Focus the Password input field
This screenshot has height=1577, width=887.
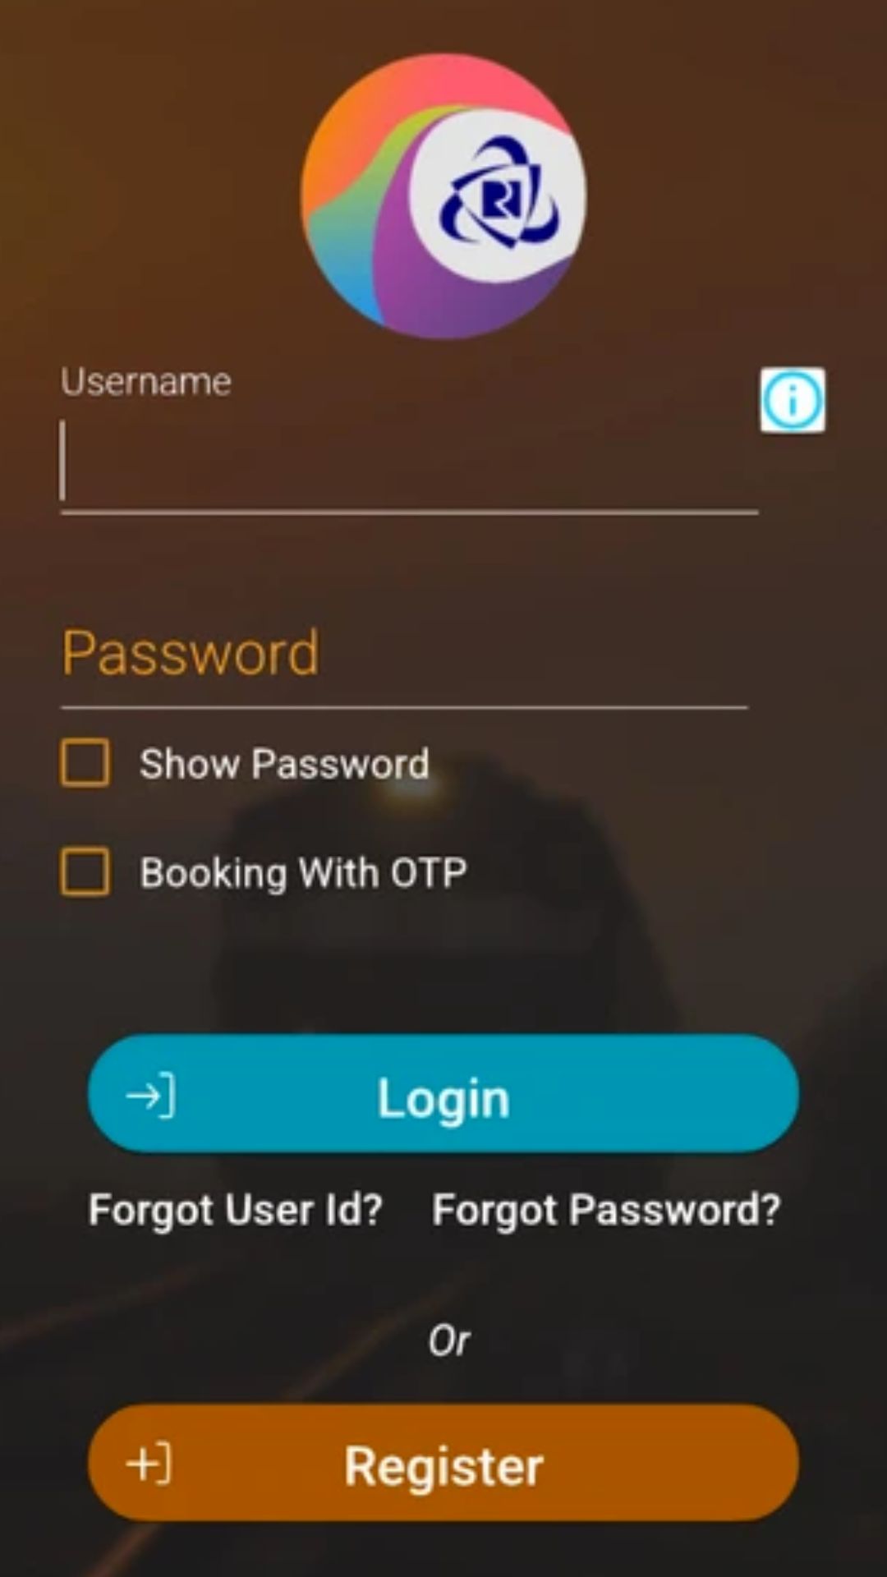(404, 655)
